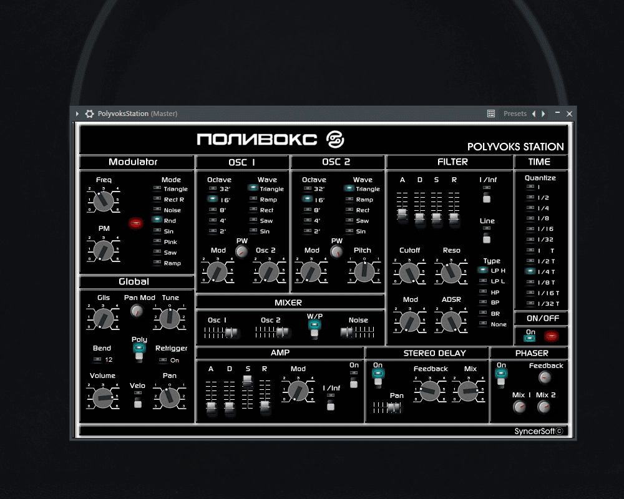The image size is (624, 499).
Task: Toggle the Phaser On switch
Action: [x=501, y=377]
